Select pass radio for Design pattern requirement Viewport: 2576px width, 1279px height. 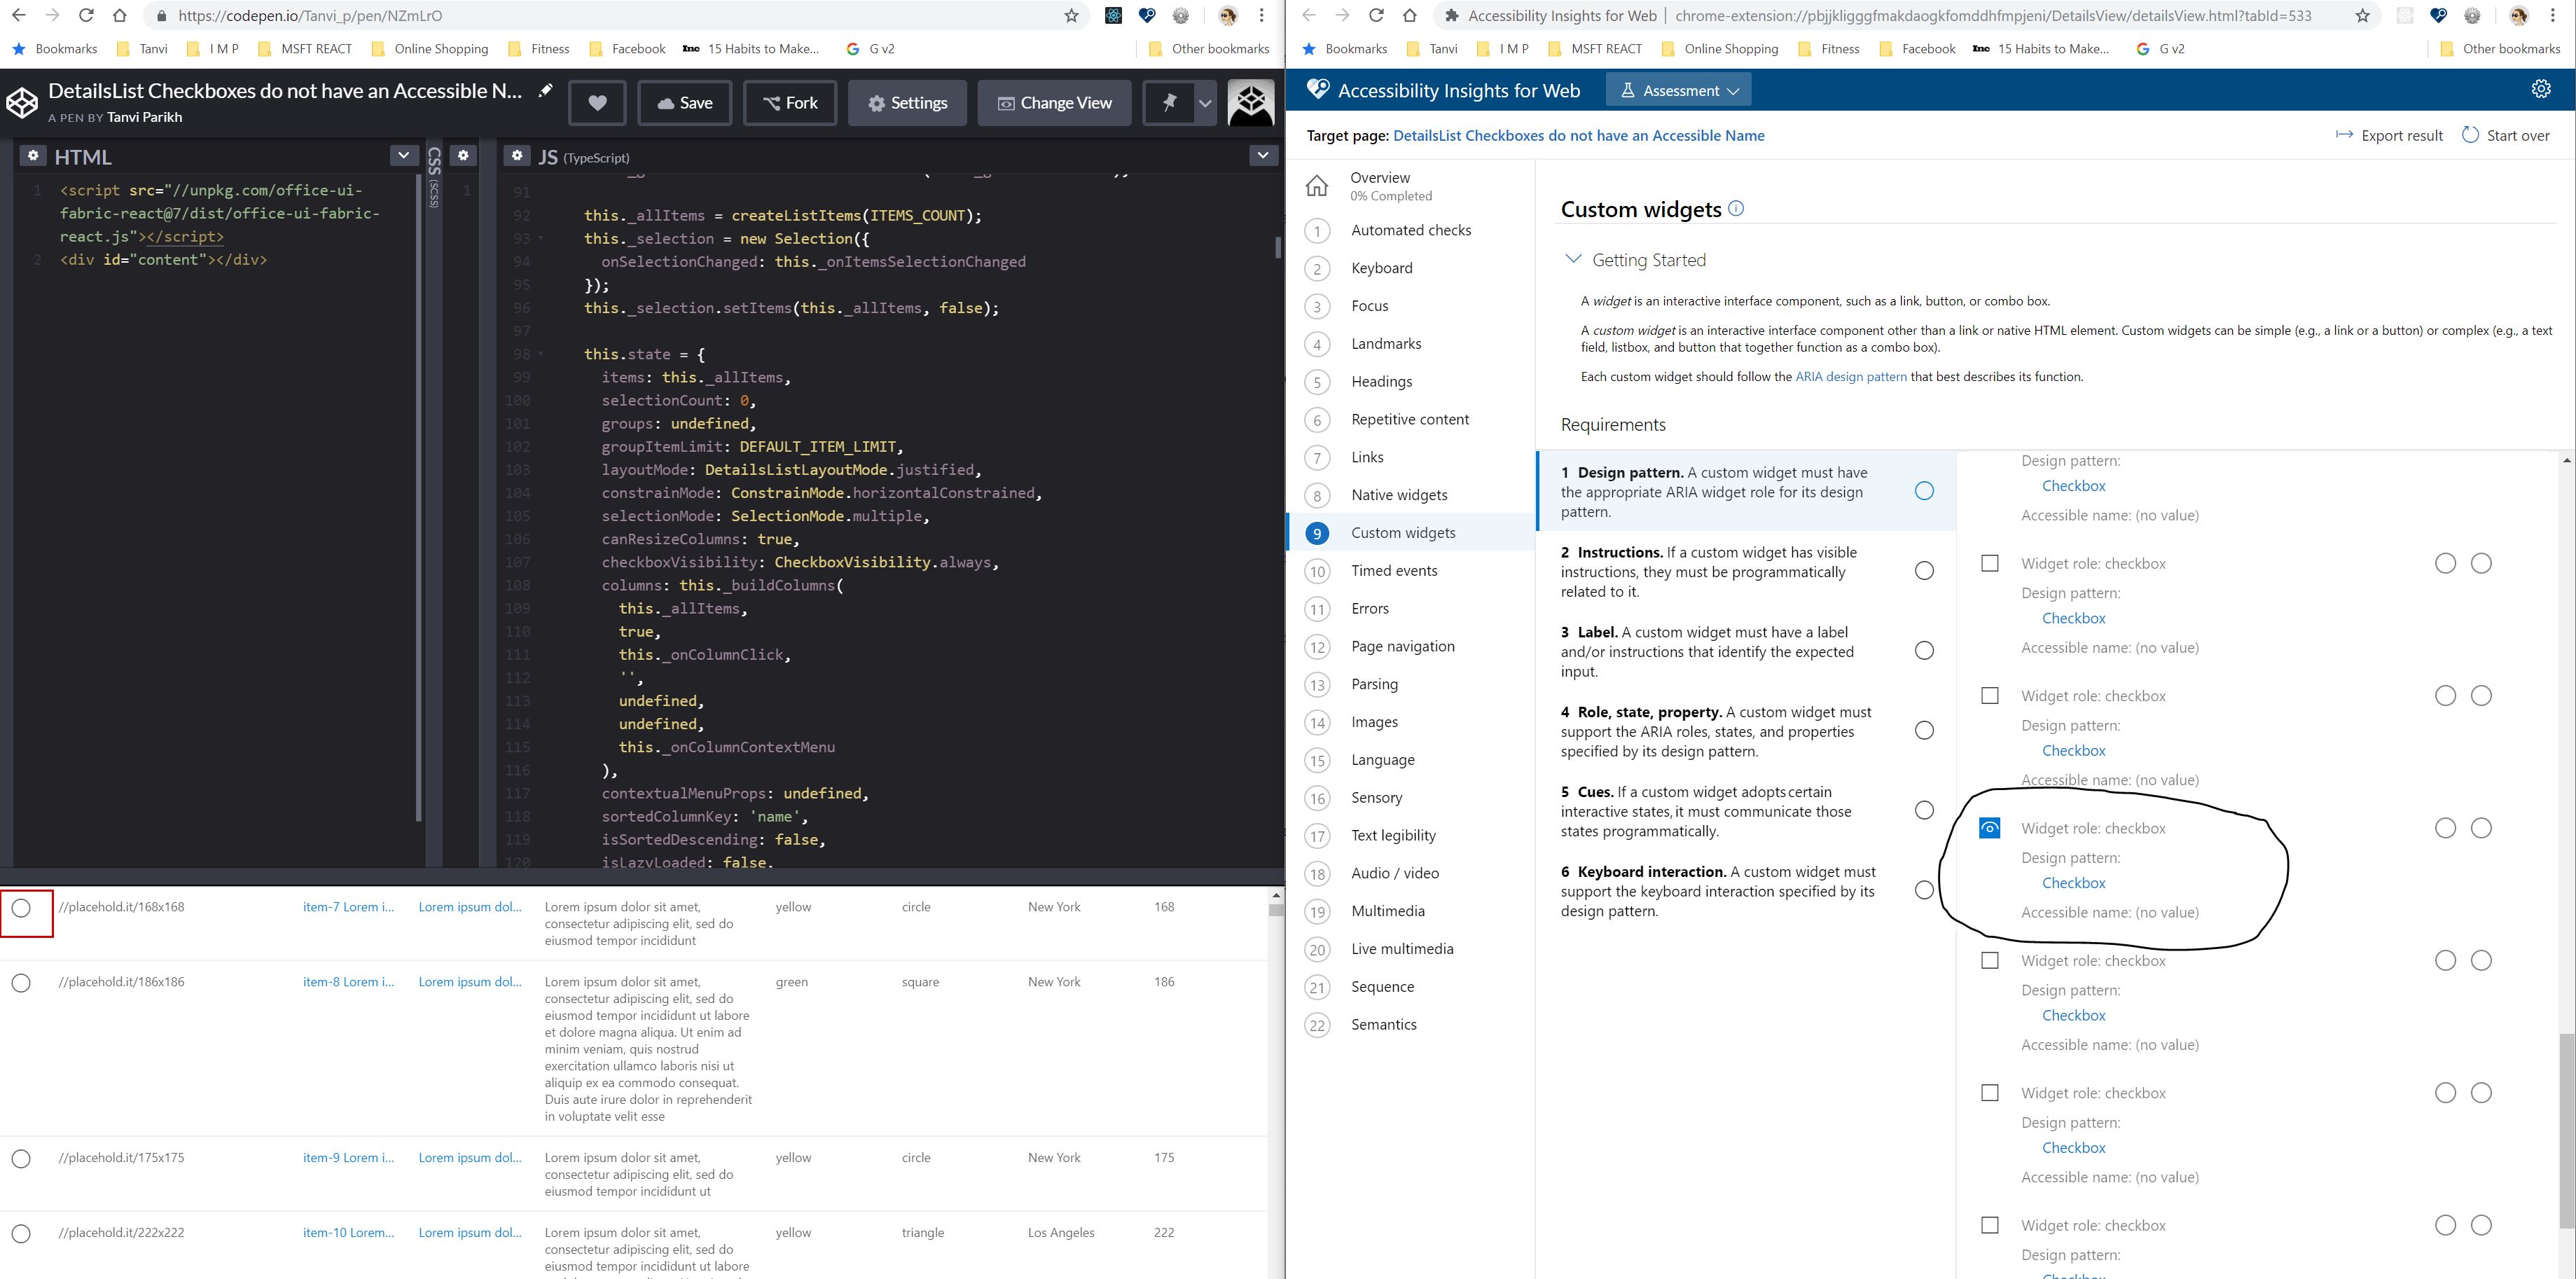(x=1924, y=491)
